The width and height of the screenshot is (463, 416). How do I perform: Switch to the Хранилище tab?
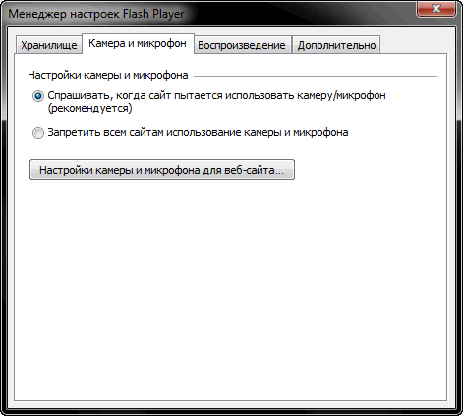tap(49, 45)
